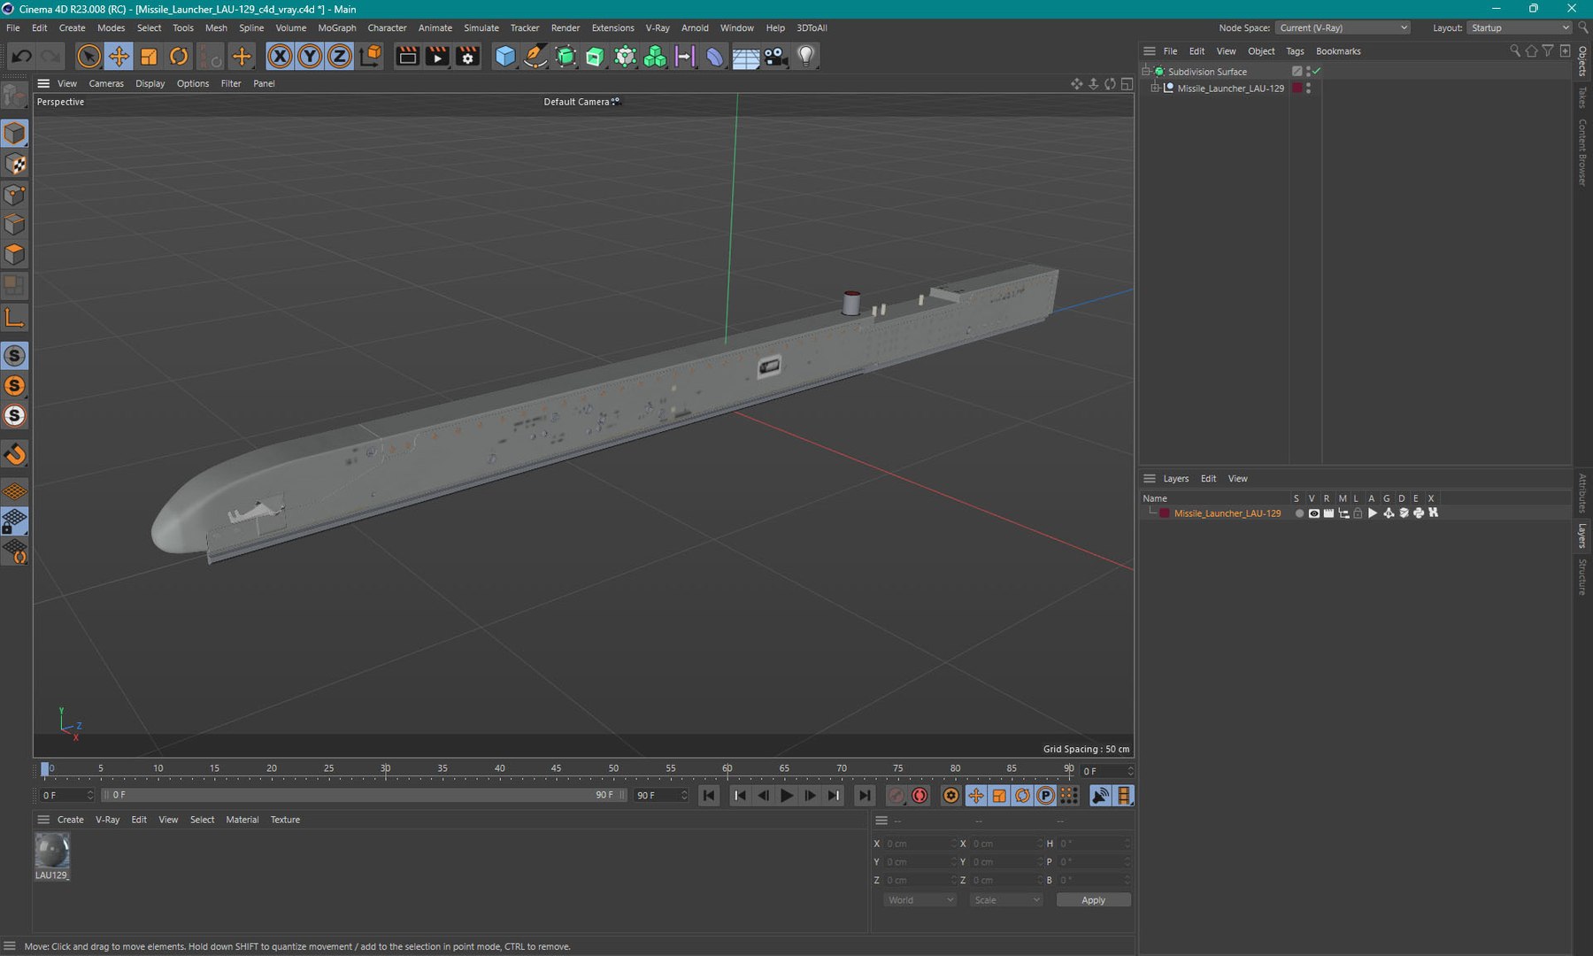Open the MoGraph Cloner icon
1593x956 pixels.
655,56
